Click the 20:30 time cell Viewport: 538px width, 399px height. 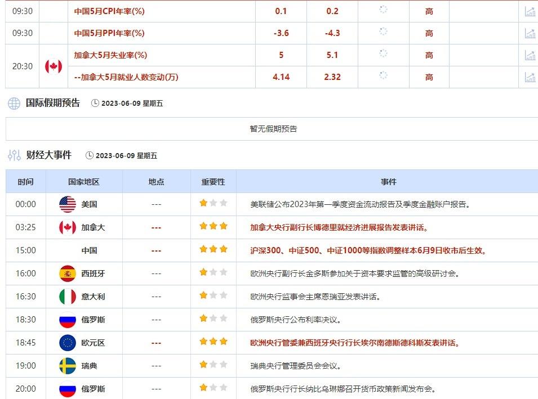[x=23, y=66]
